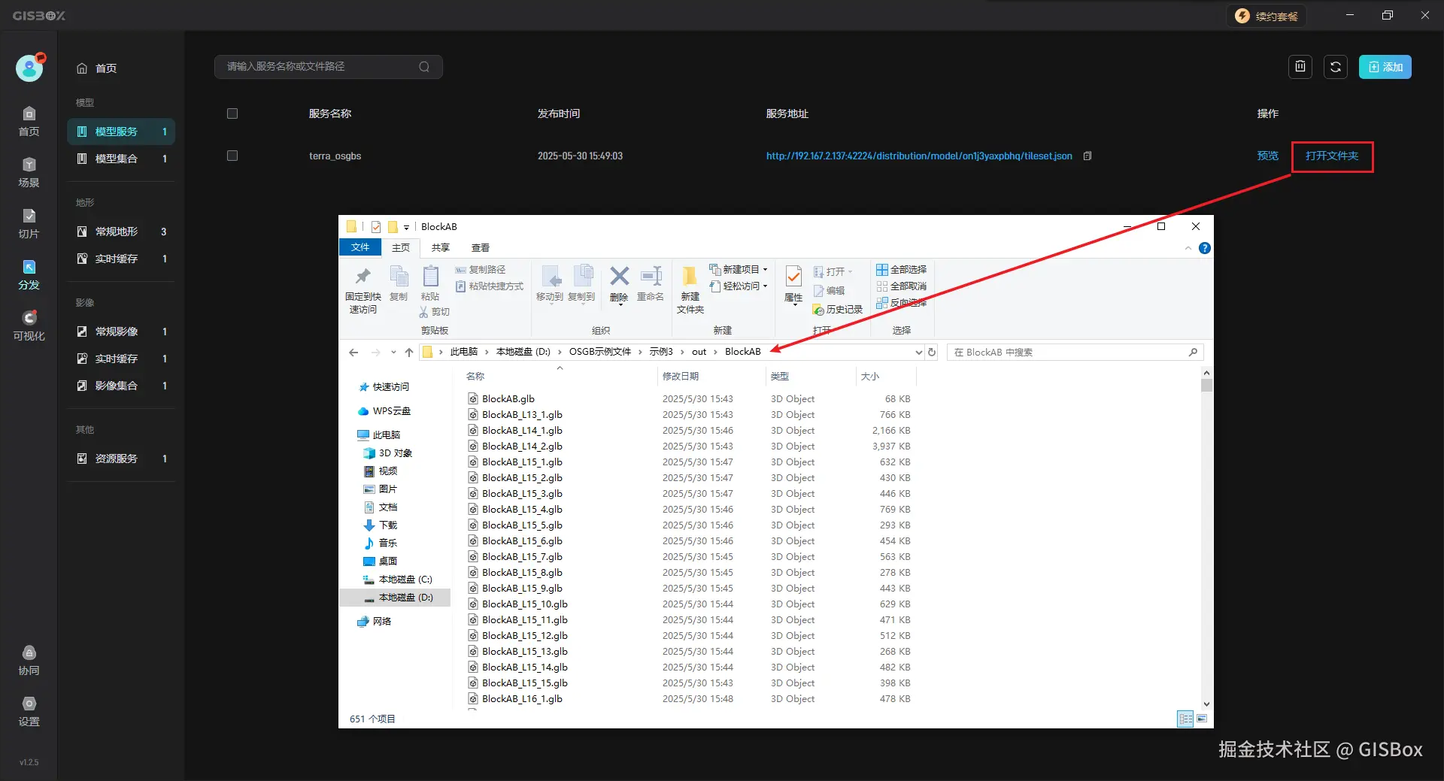
Task: Click Explorer help question mark icon
Action: coord(1204,248)
